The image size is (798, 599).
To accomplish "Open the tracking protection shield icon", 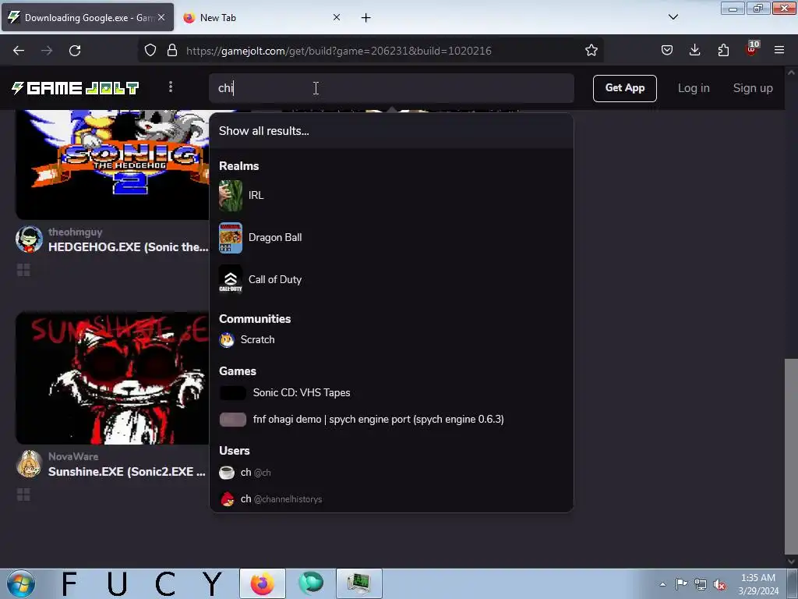I will [x=150, y=50].
